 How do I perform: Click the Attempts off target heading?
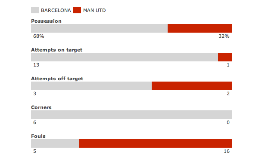[x=57, y=79]
